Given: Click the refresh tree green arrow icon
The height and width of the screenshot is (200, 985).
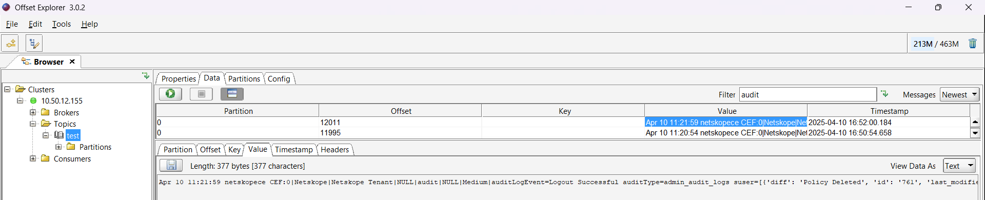Looking at the screenshot, I should pyautogui.click(x=146, y=76).
